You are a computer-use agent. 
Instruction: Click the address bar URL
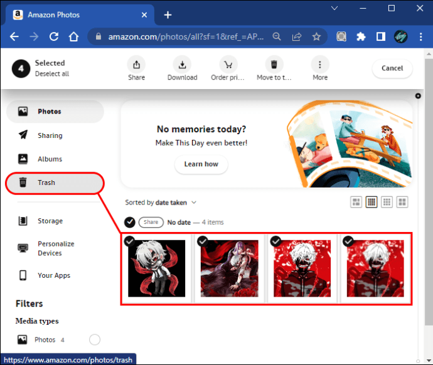(x=186, y=37)
